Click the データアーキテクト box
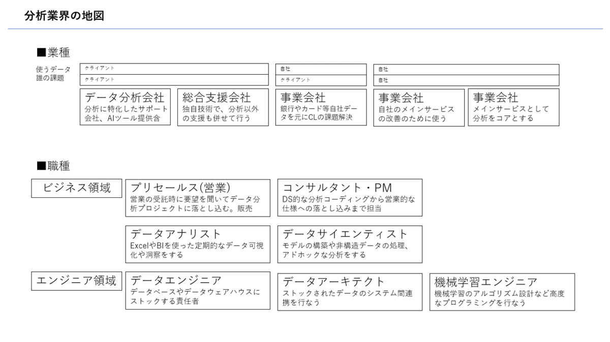Image resolution: width=610 pixels, height=342 pixels. pyautogui.click(x=349, y=291)
